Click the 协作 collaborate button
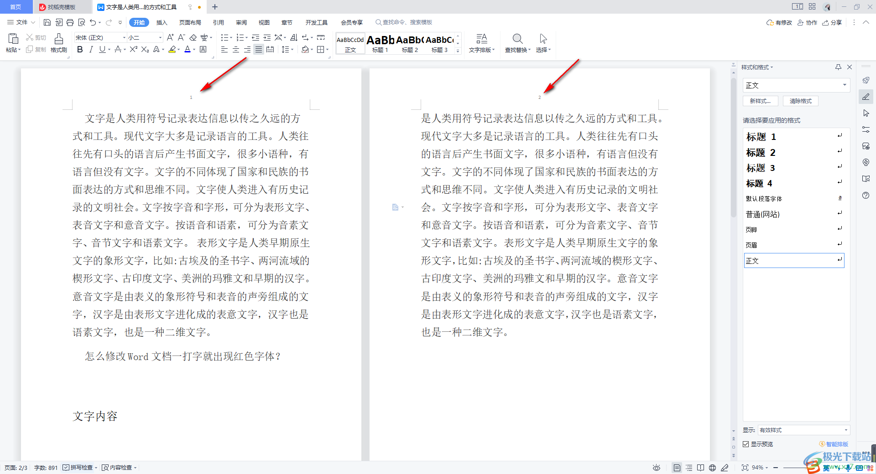 click(x=807, y=22)
